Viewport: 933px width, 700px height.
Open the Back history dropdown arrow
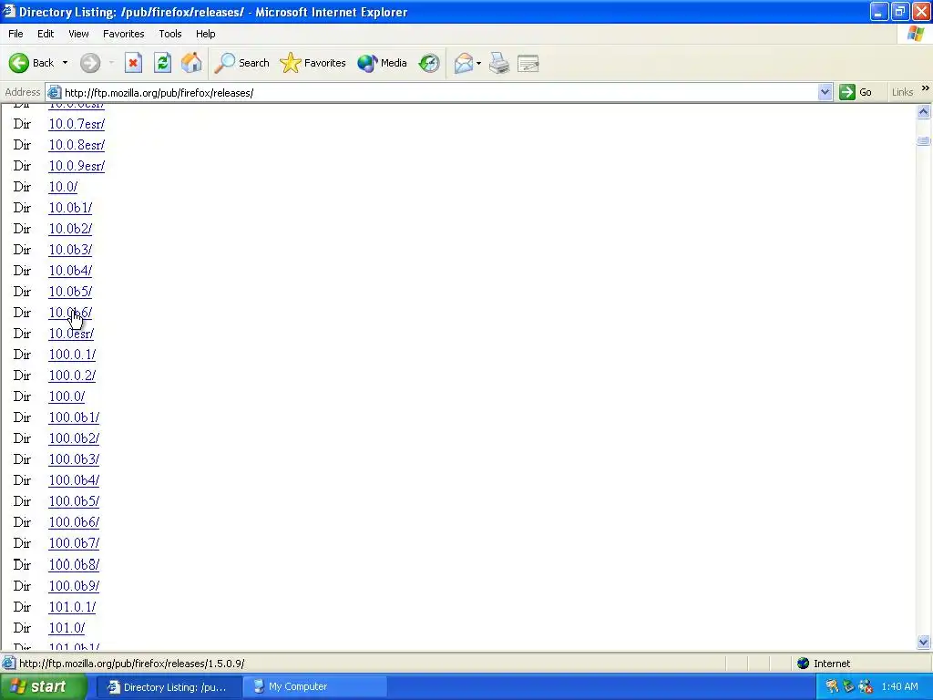pyautogui.click(x=65, y=63)
